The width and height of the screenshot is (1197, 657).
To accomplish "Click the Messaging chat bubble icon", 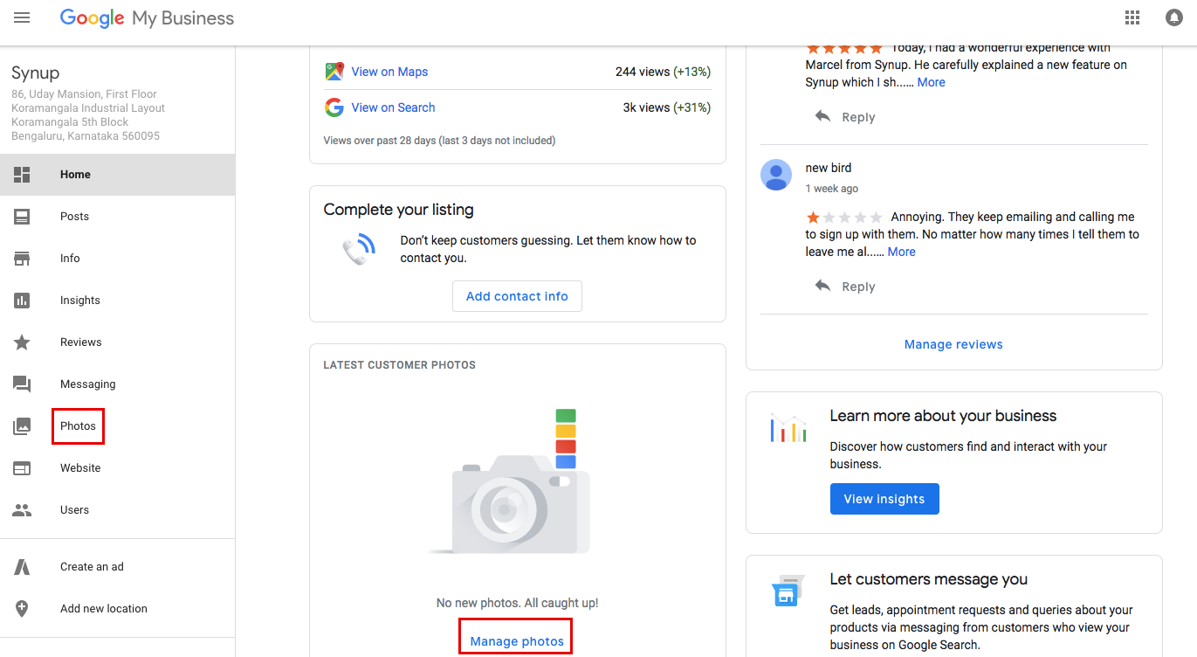I will tap(22, 384).
